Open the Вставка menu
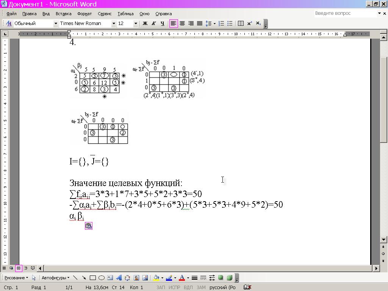 (x=63, y=14)
